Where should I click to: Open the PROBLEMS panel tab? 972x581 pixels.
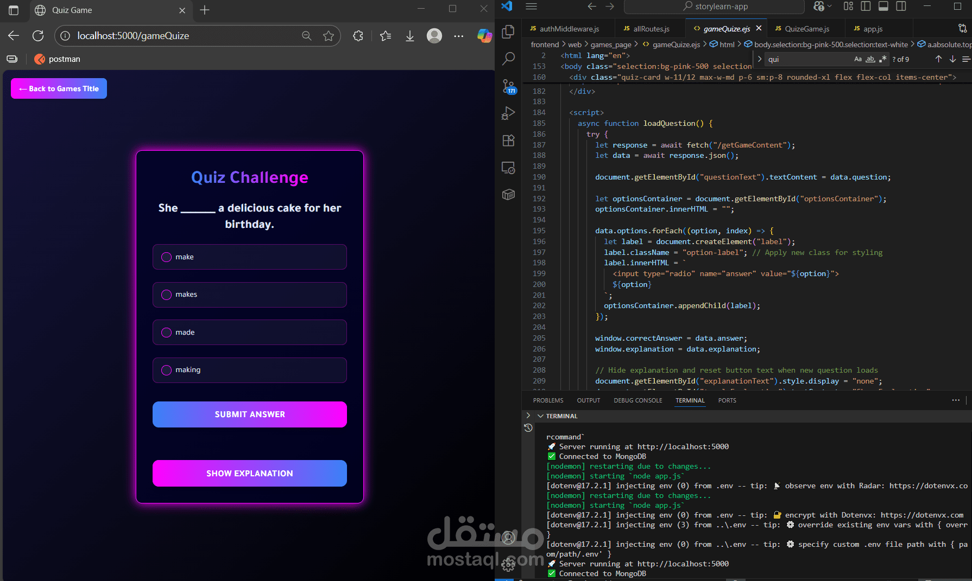point(548,400)
